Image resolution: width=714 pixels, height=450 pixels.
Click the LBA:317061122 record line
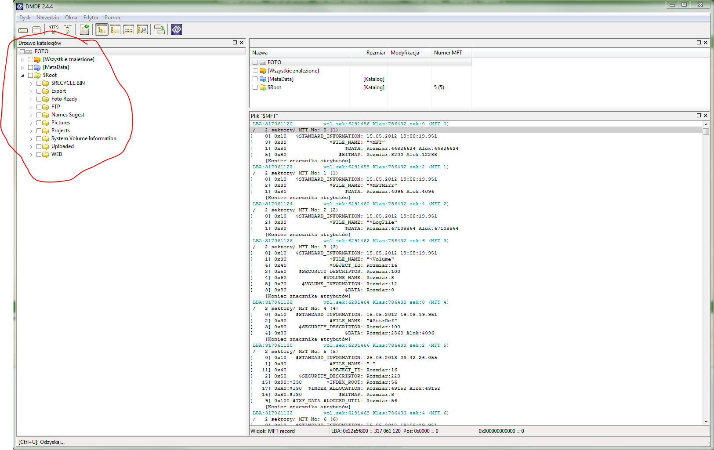[x=351, y=167]
